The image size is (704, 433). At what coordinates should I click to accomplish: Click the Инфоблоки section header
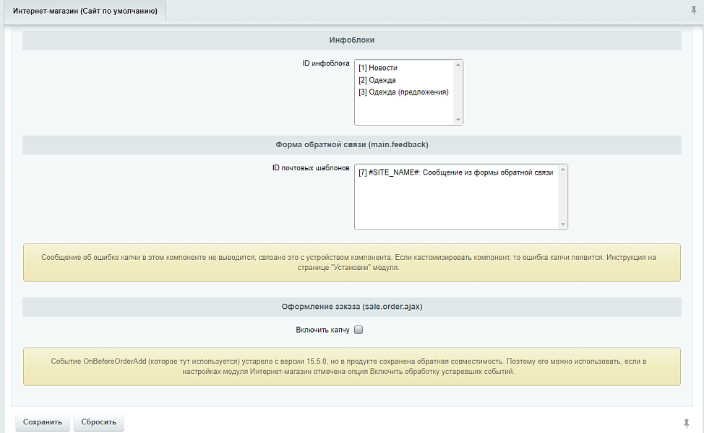tap(352, 40)
